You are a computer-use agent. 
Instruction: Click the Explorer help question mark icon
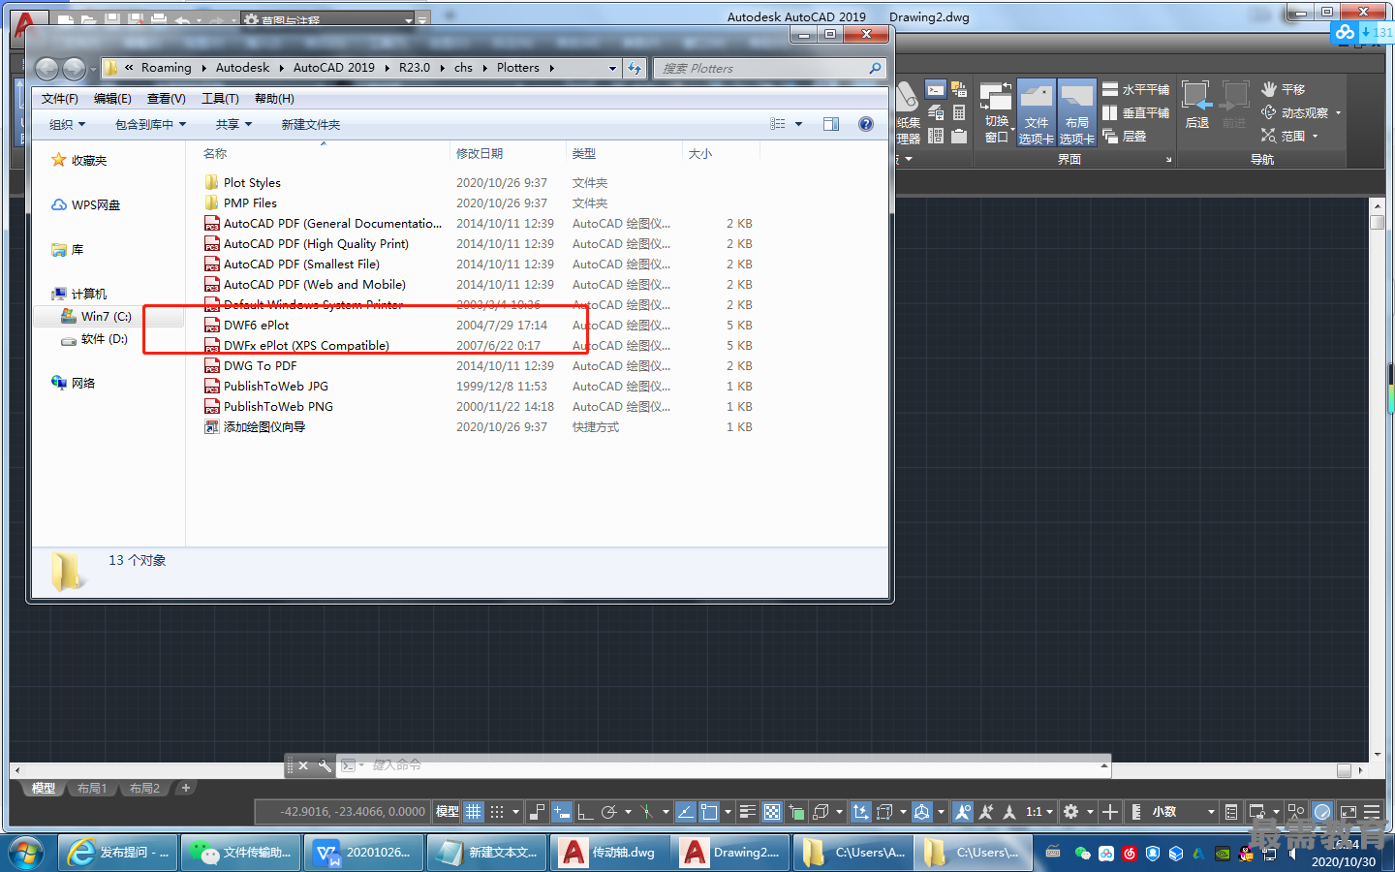click(866, 124)
